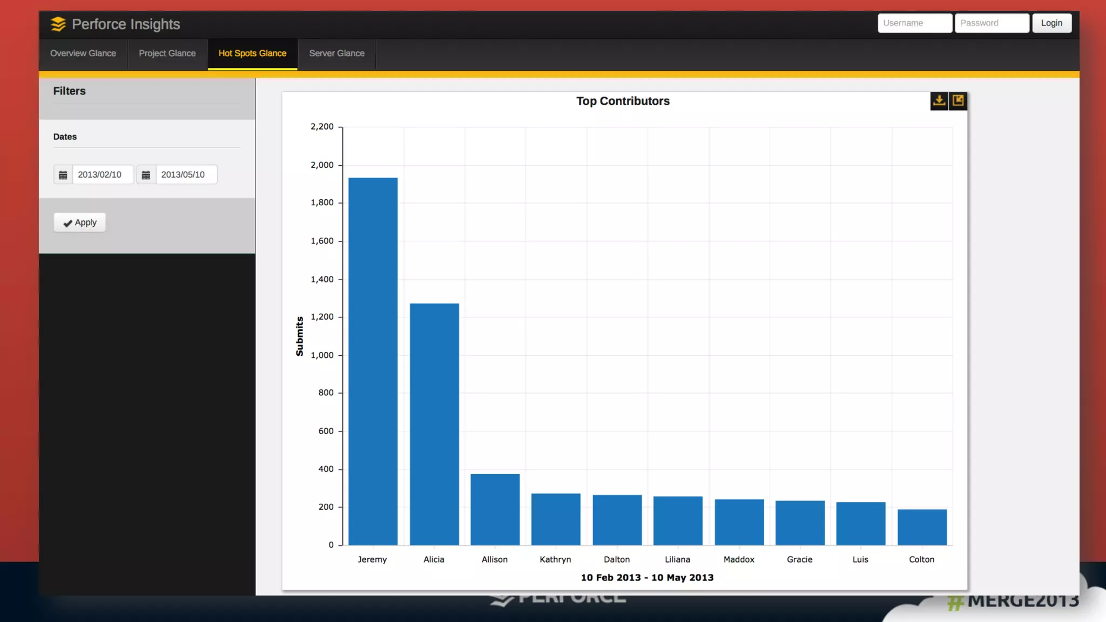Go to Server Glance tab

click(336, 53)
